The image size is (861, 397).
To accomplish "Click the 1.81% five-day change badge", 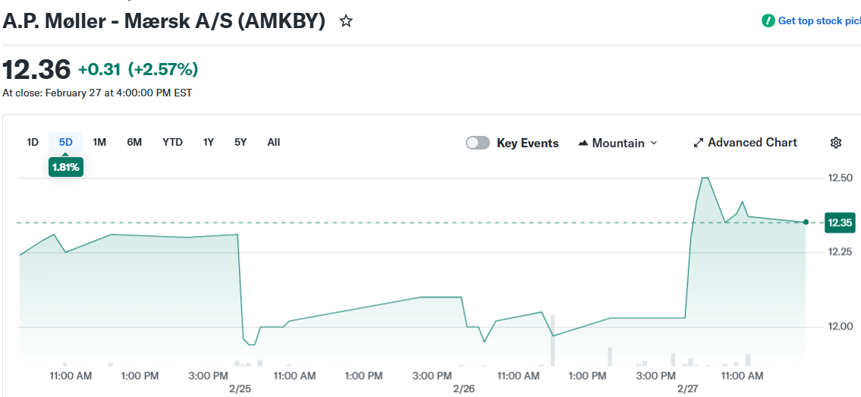I will coord(65,167).
